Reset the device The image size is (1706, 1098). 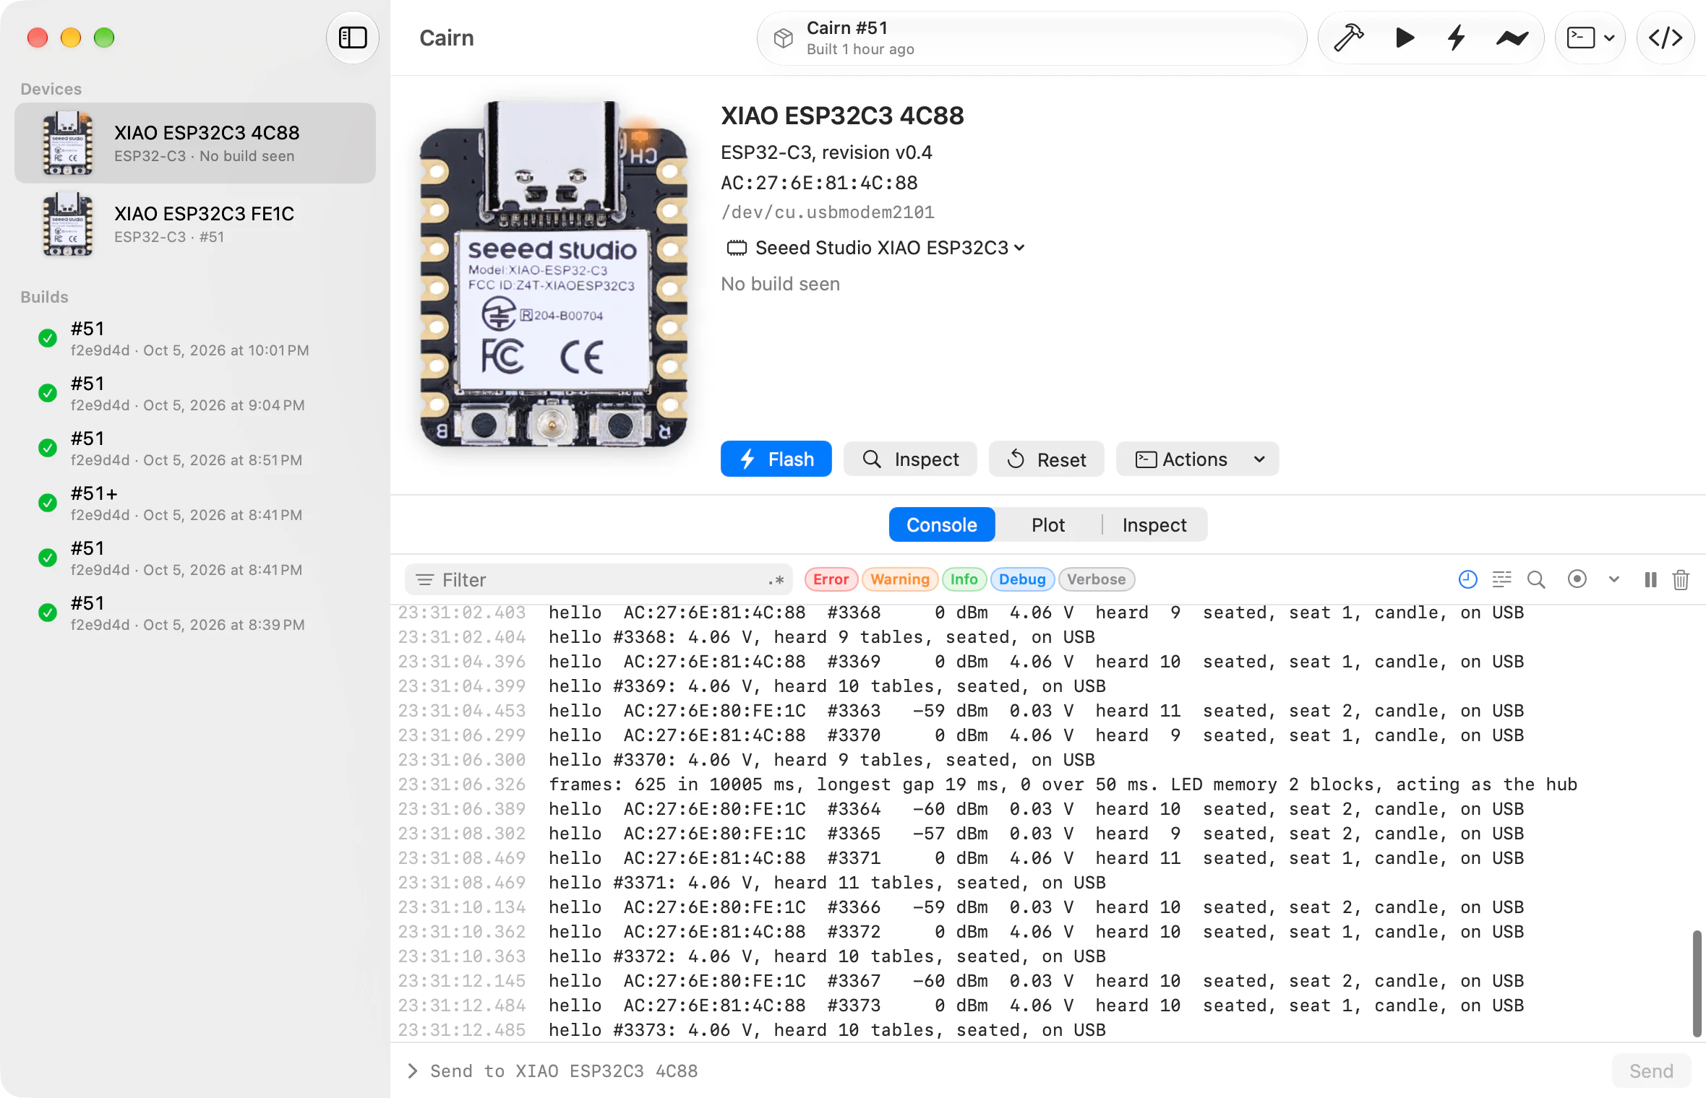click(x=1046, y=459)
